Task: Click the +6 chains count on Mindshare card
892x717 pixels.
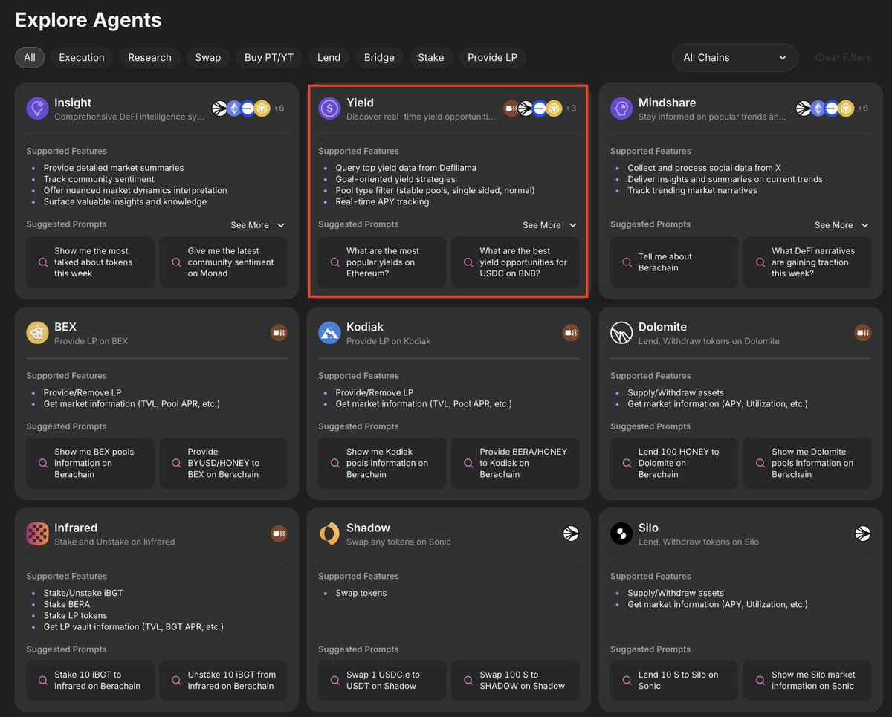Action: tap(863, 108)
